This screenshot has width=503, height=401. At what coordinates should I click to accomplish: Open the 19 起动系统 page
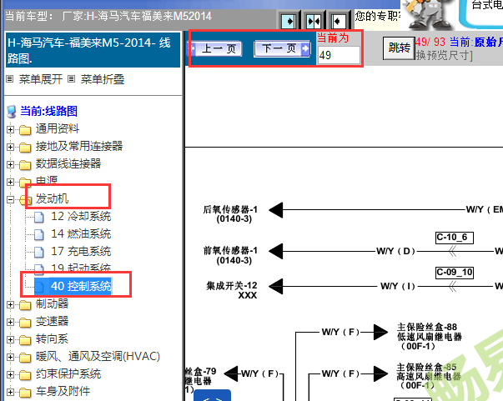[x=81, y=268]
